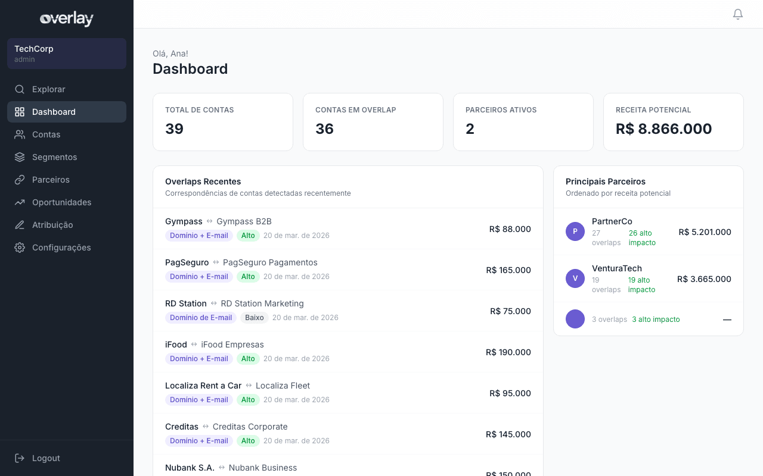Select the Atribuição pen icon
763x476 pixels.
click(x=20, y=225)
